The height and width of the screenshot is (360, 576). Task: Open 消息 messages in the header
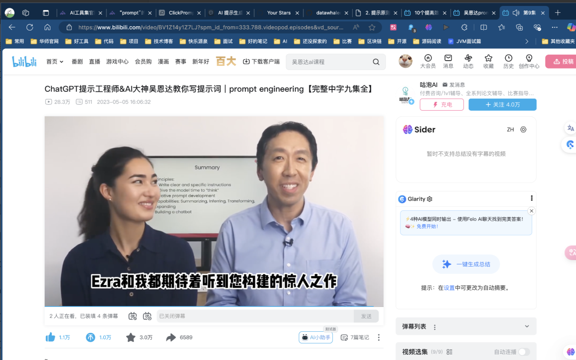pos(448,61)
